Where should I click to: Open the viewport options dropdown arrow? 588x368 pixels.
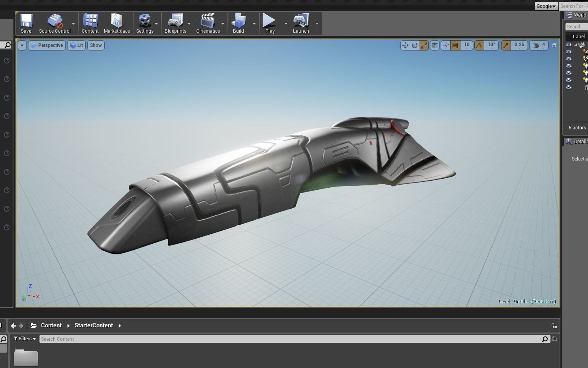22,45
